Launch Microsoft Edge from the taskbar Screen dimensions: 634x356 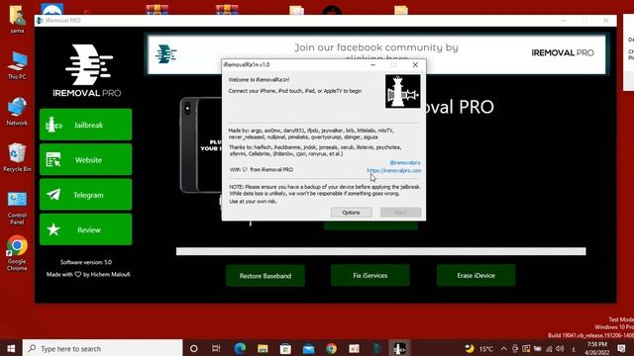pos(240,348)
